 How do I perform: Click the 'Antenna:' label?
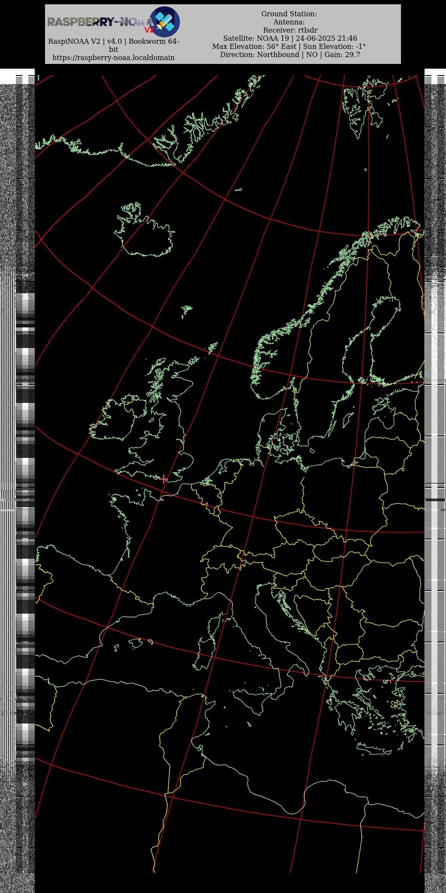289,22
